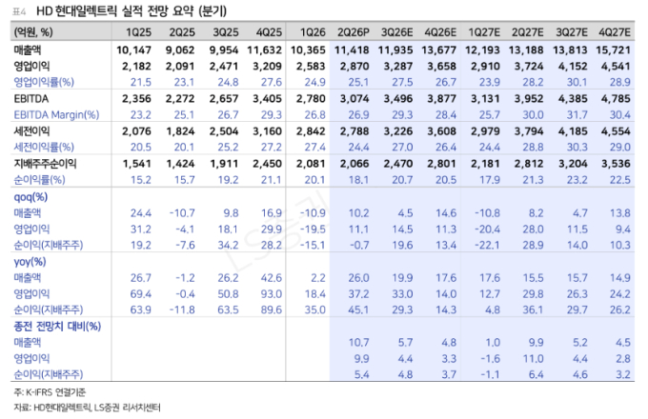This screenshot has height=419, width=648.
Task: Click the 3Q27E operating margin value 30.1
Action: 577,82
